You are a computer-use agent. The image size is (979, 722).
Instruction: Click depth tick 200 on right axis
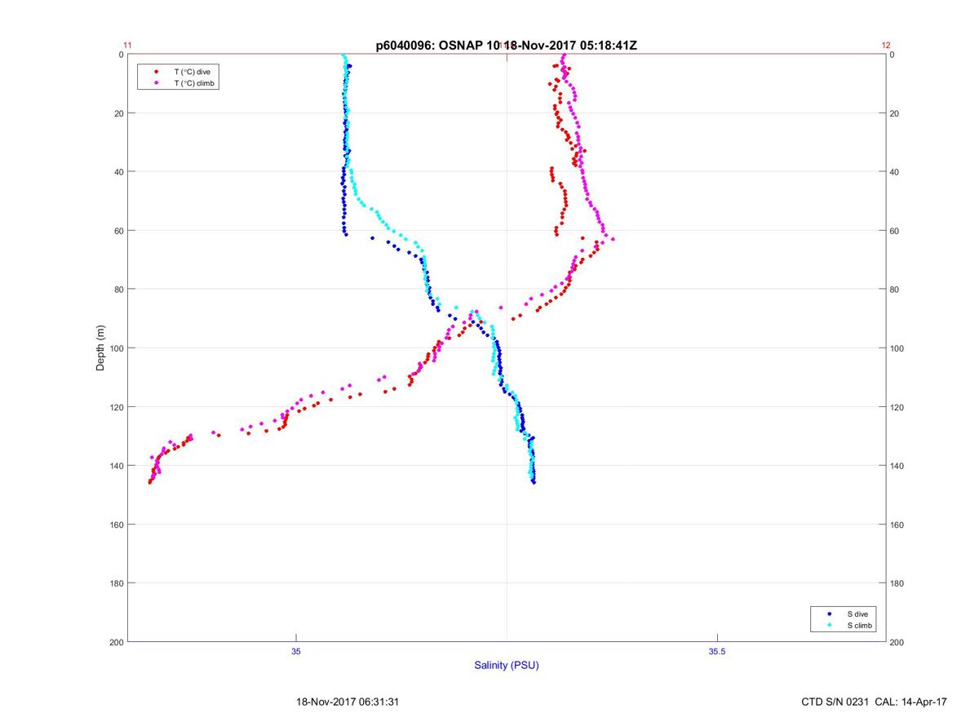897,642
